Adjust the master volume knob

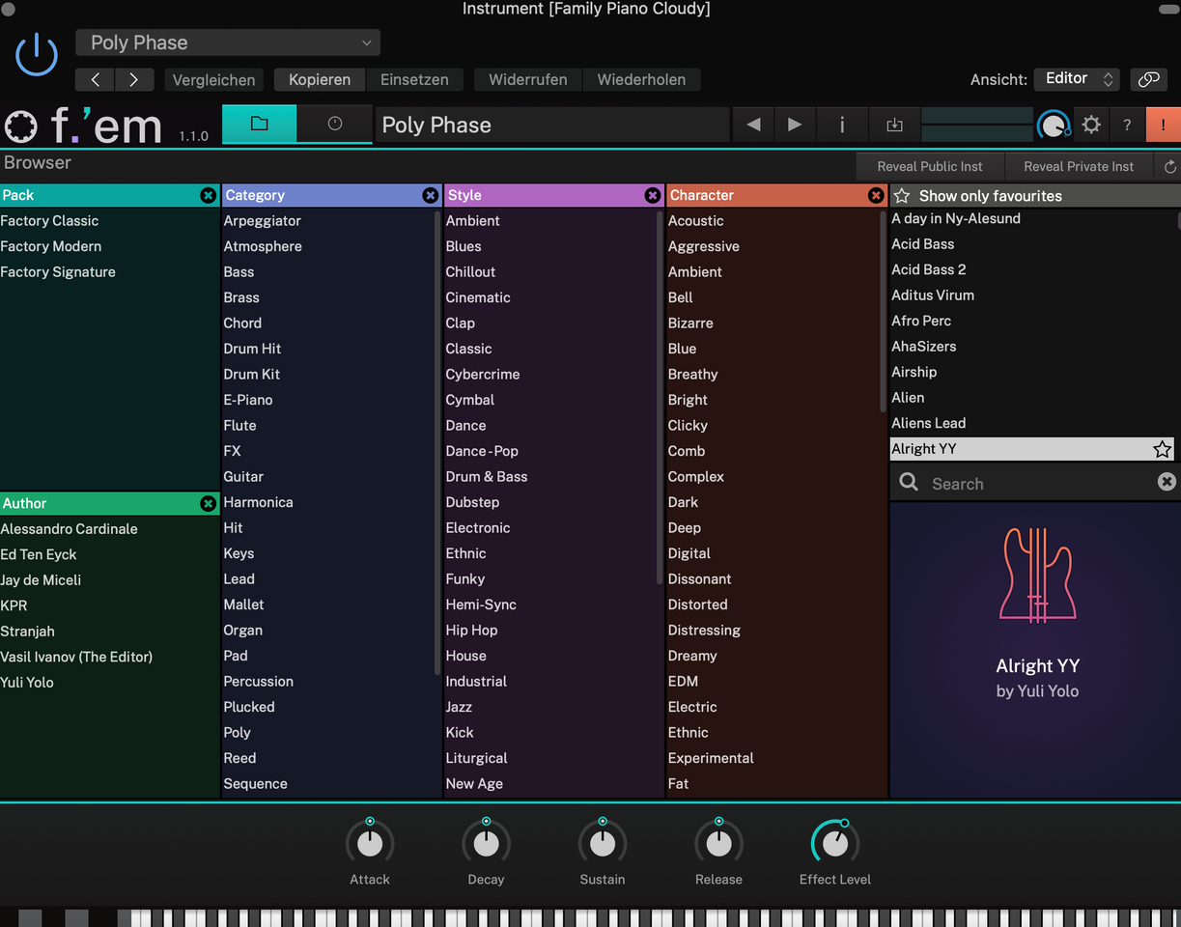pyautogui.click(x=1053, y=126)
